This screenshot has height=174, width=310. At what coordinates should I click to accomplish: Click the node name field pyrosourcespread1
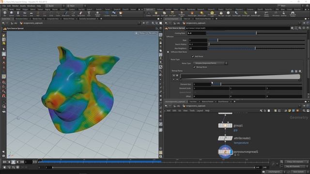237,28
